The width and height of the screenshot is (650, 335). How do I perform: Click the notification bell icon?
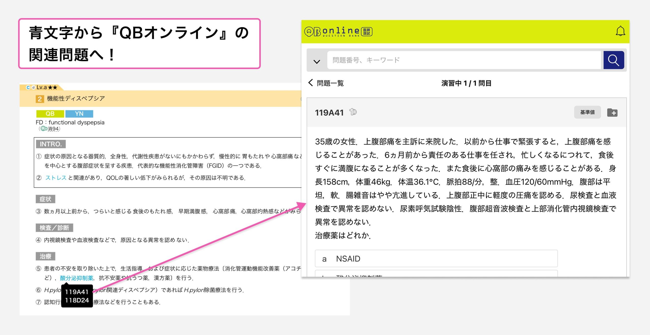(620, 31)
